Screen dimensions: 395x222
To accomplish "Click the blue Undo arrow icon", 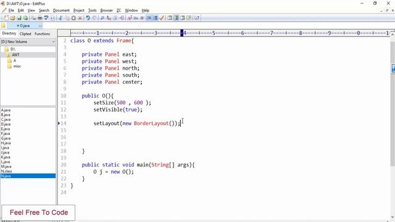I will pos(88,18).
